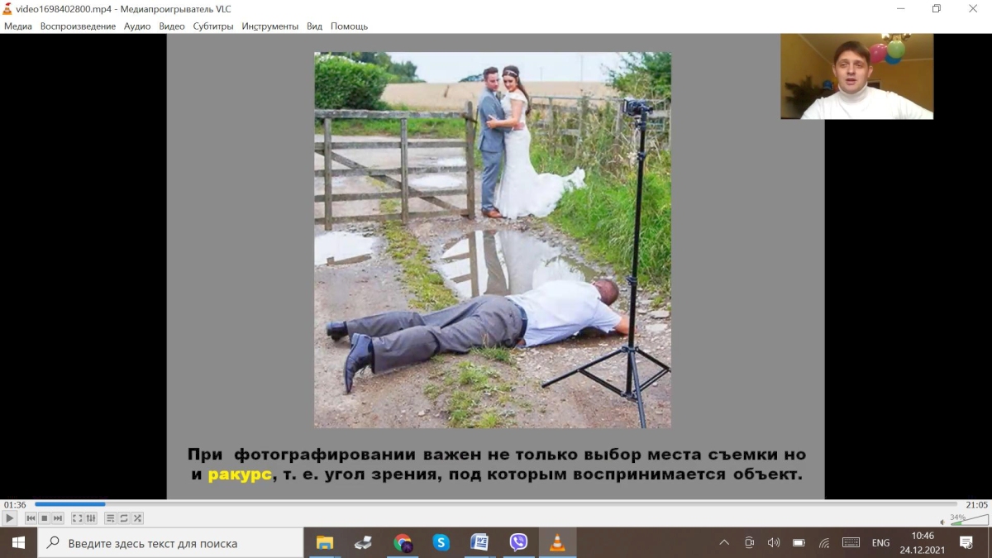Open the Видео menu

pos(172,26)
